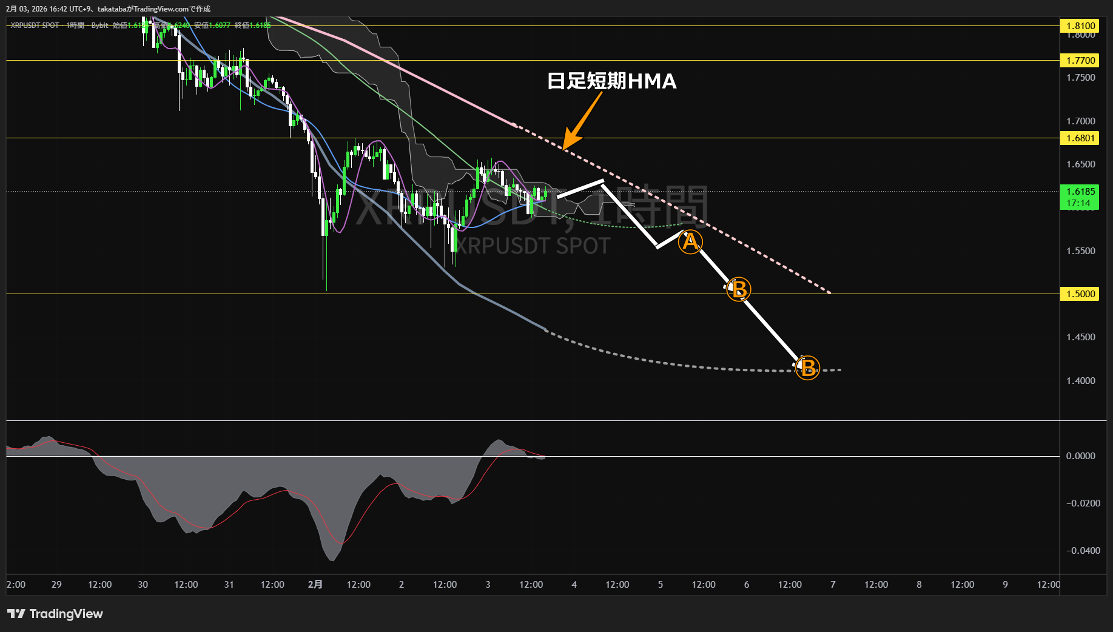Click the yellow 1.8100 price label
Viewport: 1113px width, 632px height.
(x=1080, y=25)
